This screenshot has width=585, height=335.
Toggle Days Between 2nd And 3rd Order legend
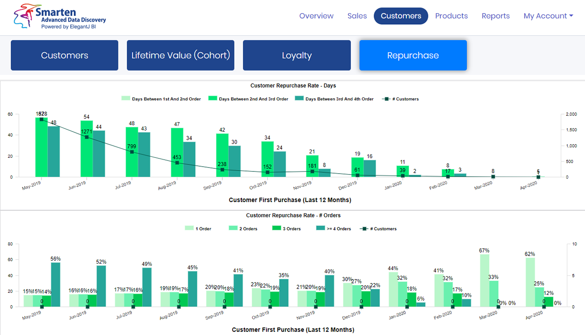[x=248, y=99]
